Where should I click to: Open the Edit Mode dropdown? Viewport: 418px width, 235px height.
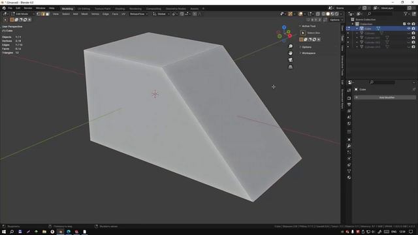coord(23,14)
